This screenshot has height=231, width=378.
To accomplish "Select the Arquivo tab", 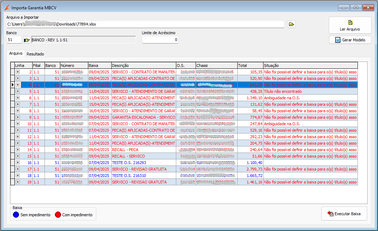I will 16,53.
